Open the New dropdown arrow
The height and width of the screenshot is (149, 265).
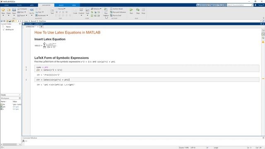[x=3, y=15]
